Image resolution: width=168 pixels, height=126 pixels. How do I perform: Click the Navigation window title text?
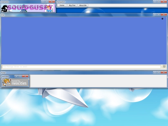point(61,2)
